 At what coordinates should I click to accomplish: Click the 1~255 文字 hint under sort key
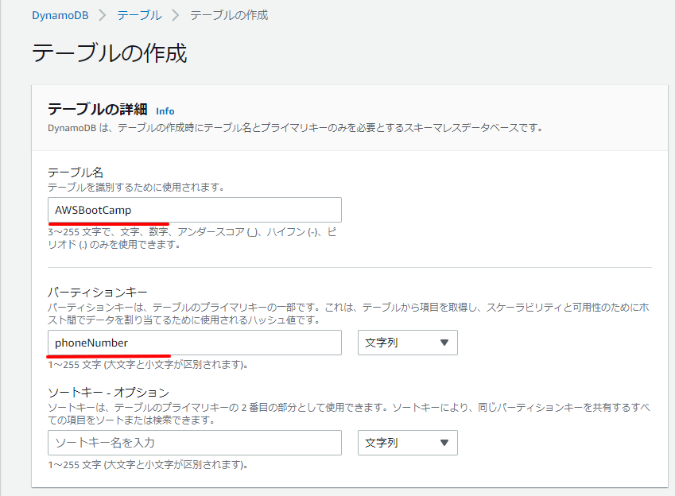pos(148,464)
